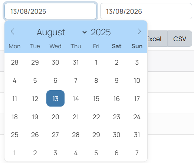The height and width of the screenshot is (163, 194).
Task: Go to previous month arrow
Action: 12,32
